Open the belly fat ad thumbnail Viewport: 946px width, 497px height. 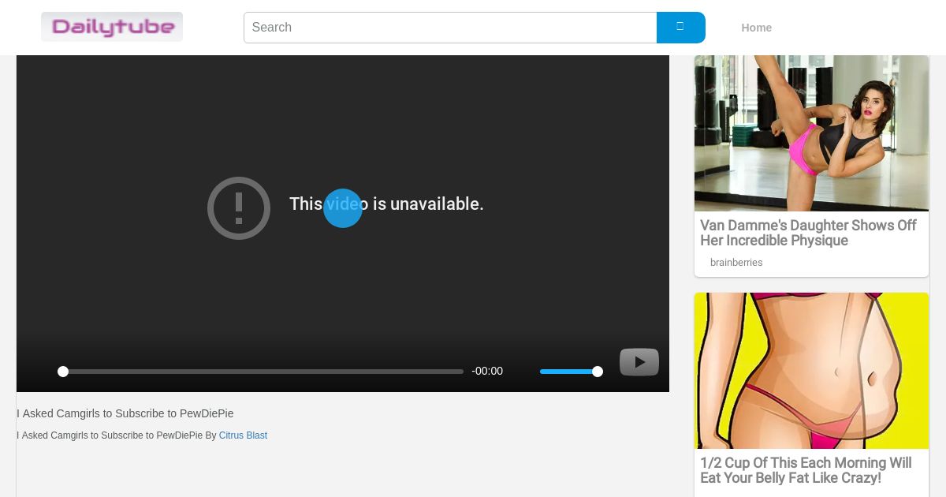[x=811, y=371]
